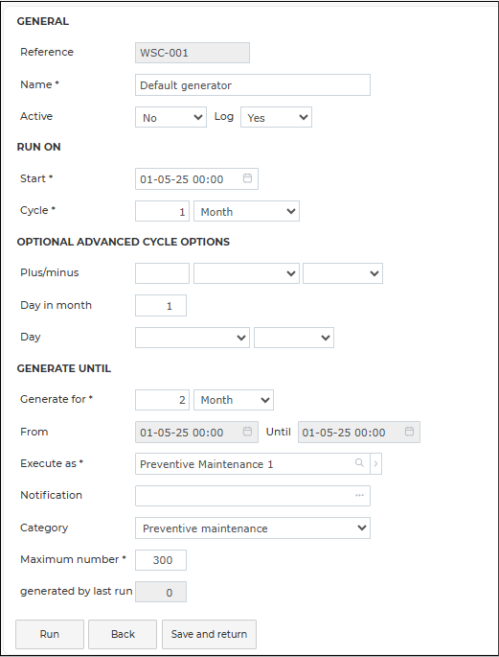Open the second Plus/minus dropdown
499x657 pixels.
click(x=343, y=273)
